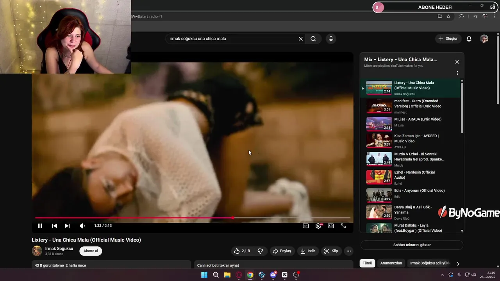Open Opera GX from taskbar
500x281 pixels.
pyautogui.click(x=239, y=275)
